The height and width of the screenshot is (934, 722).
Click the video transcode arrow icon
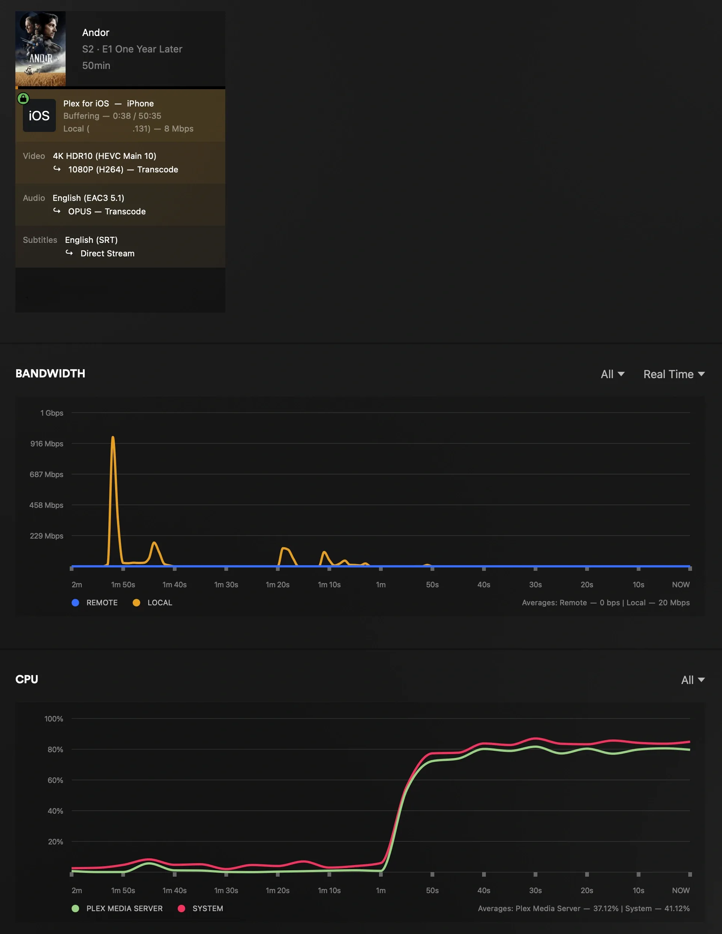coord(57,169)
